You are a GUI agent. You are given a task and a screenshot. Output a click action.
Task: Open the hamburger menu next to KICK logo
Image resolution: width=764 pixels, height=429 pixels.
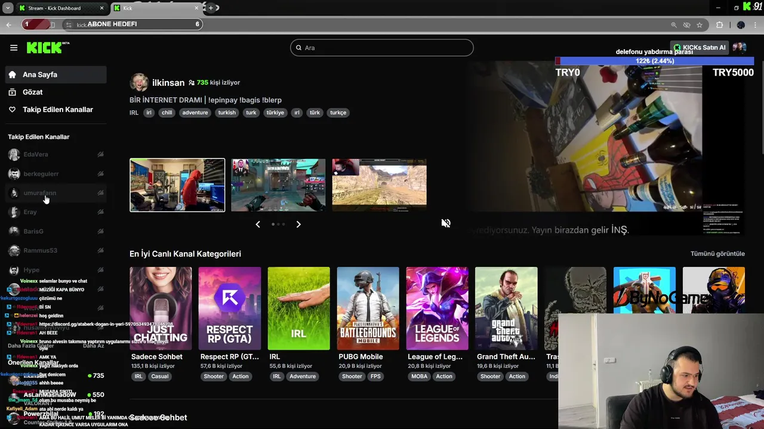pyautogui.click(x=14, y=48)
